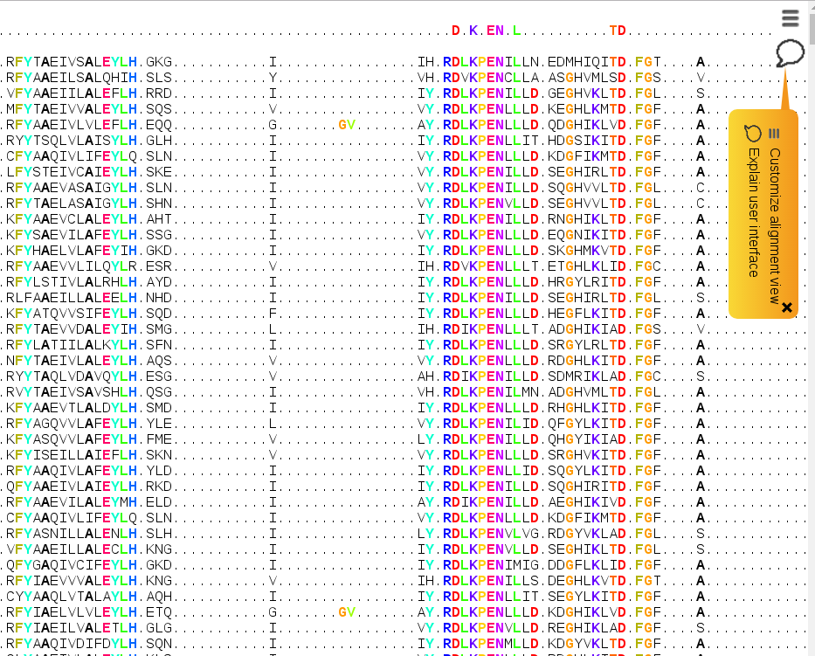Select sequence segment "VFYAAEIILALEFLH"
The height and width of the screenshot is (656, 815).
(x=72, y=93)
